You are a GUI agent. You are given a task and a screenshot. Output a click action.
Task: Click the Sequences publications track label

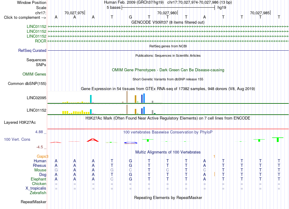coord(36,60)
